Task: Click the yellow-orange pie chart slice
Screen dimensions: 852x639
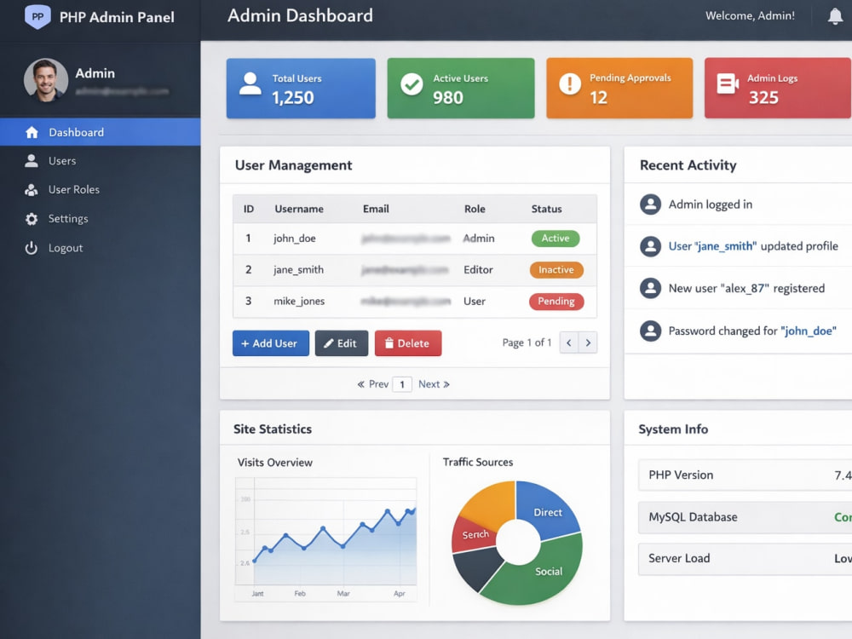Action: pos(489,504)
